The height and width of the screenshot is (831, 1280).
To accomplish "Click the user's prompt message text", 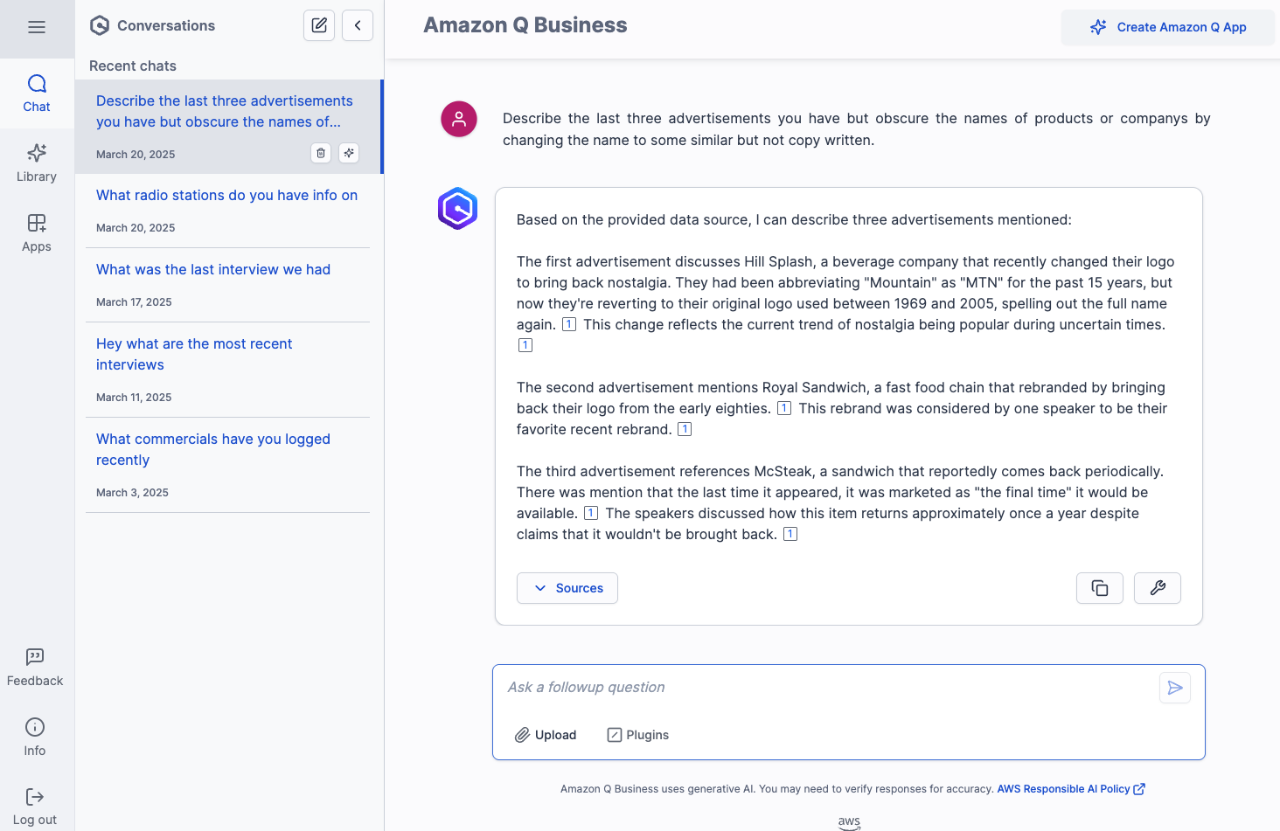I will (x=857, y=129).
